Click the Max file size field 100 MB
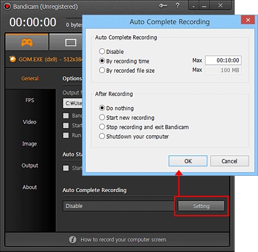This screenshot has width=258, height=252. (x=223, y=70)
